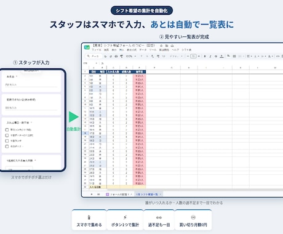The width and height of the screenshot is (283, 234).
Task: Open the ファイル menu
Action: 97,50
